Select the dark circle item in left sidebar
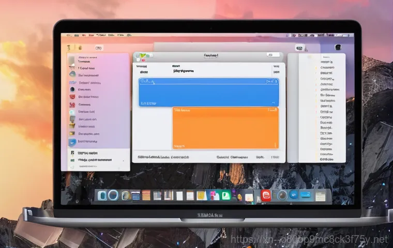Viewport: 393px width, 248px height. (x=72, y=89)
